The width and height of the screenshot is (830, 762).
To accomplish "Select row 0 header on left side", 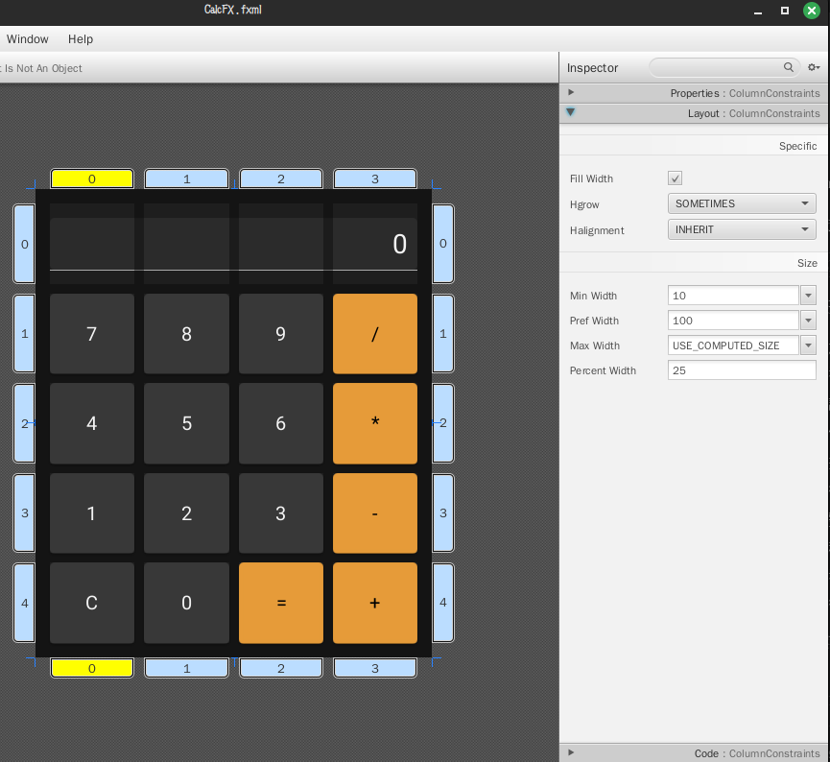I will coord(24,244).
